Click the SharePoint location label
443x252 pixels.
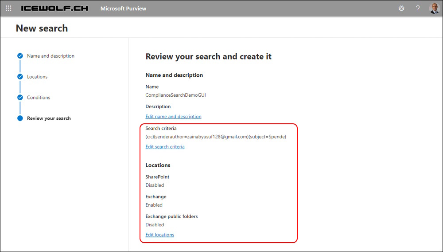pyautogui.click(x=157, y=177)
